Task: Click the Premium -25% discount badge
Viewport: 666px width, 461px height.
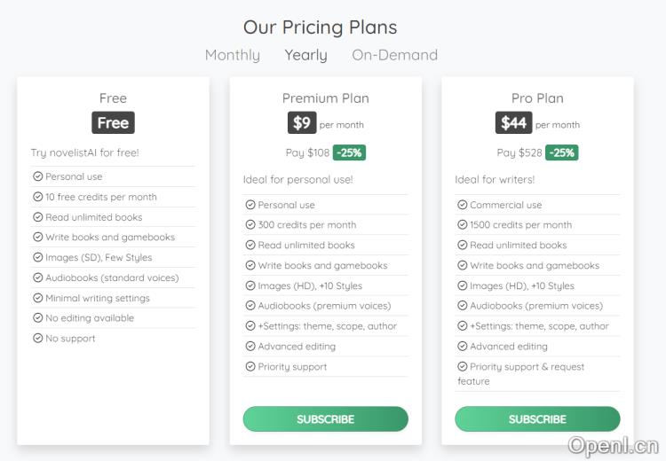Action: point(349,152)
